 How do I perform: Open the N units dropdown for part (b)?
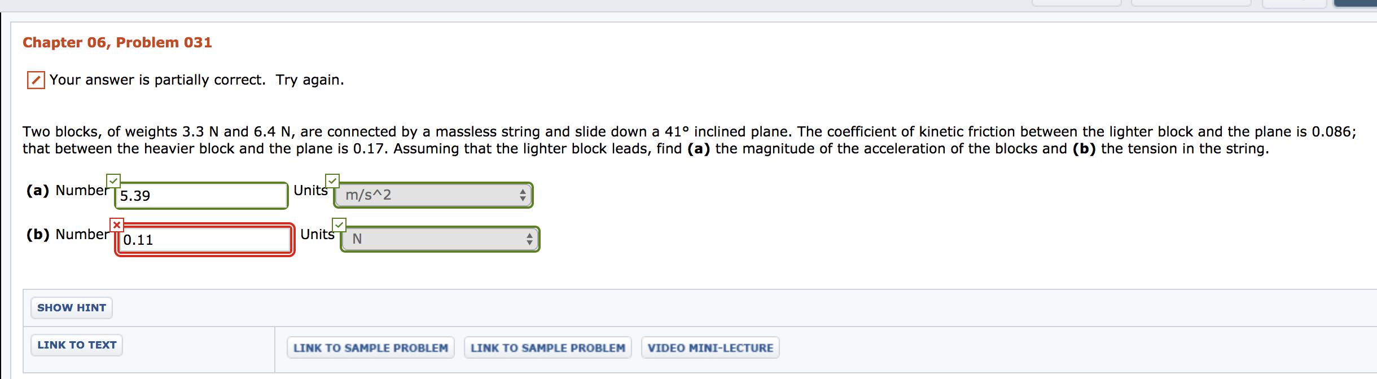(x=439, y=239)
